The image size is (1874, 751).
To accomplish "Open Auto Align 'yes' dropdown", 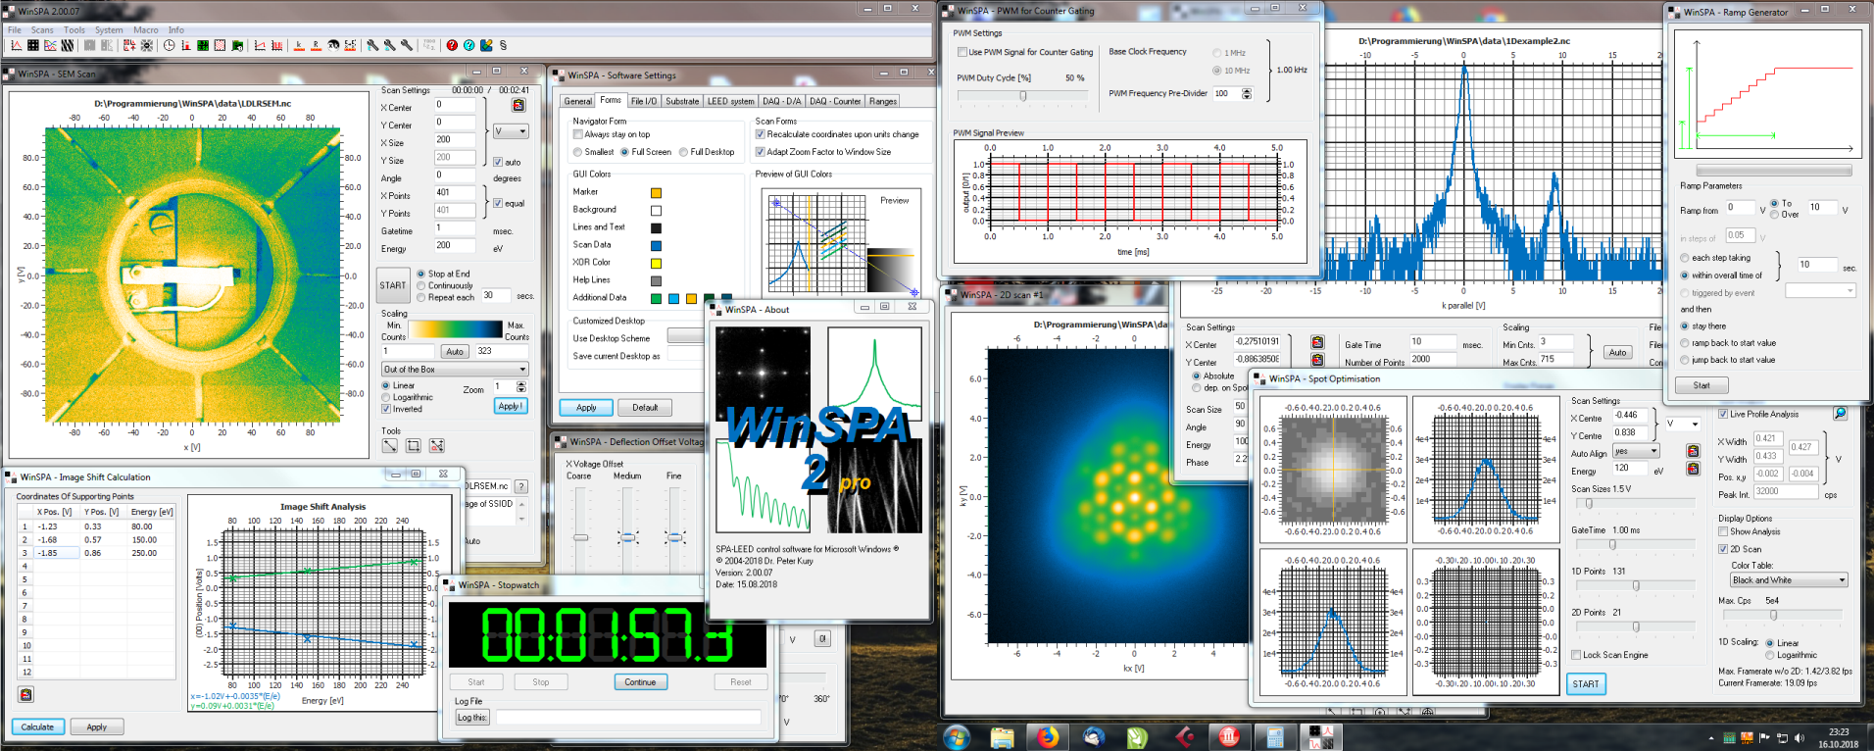I will coord(1636,451).
